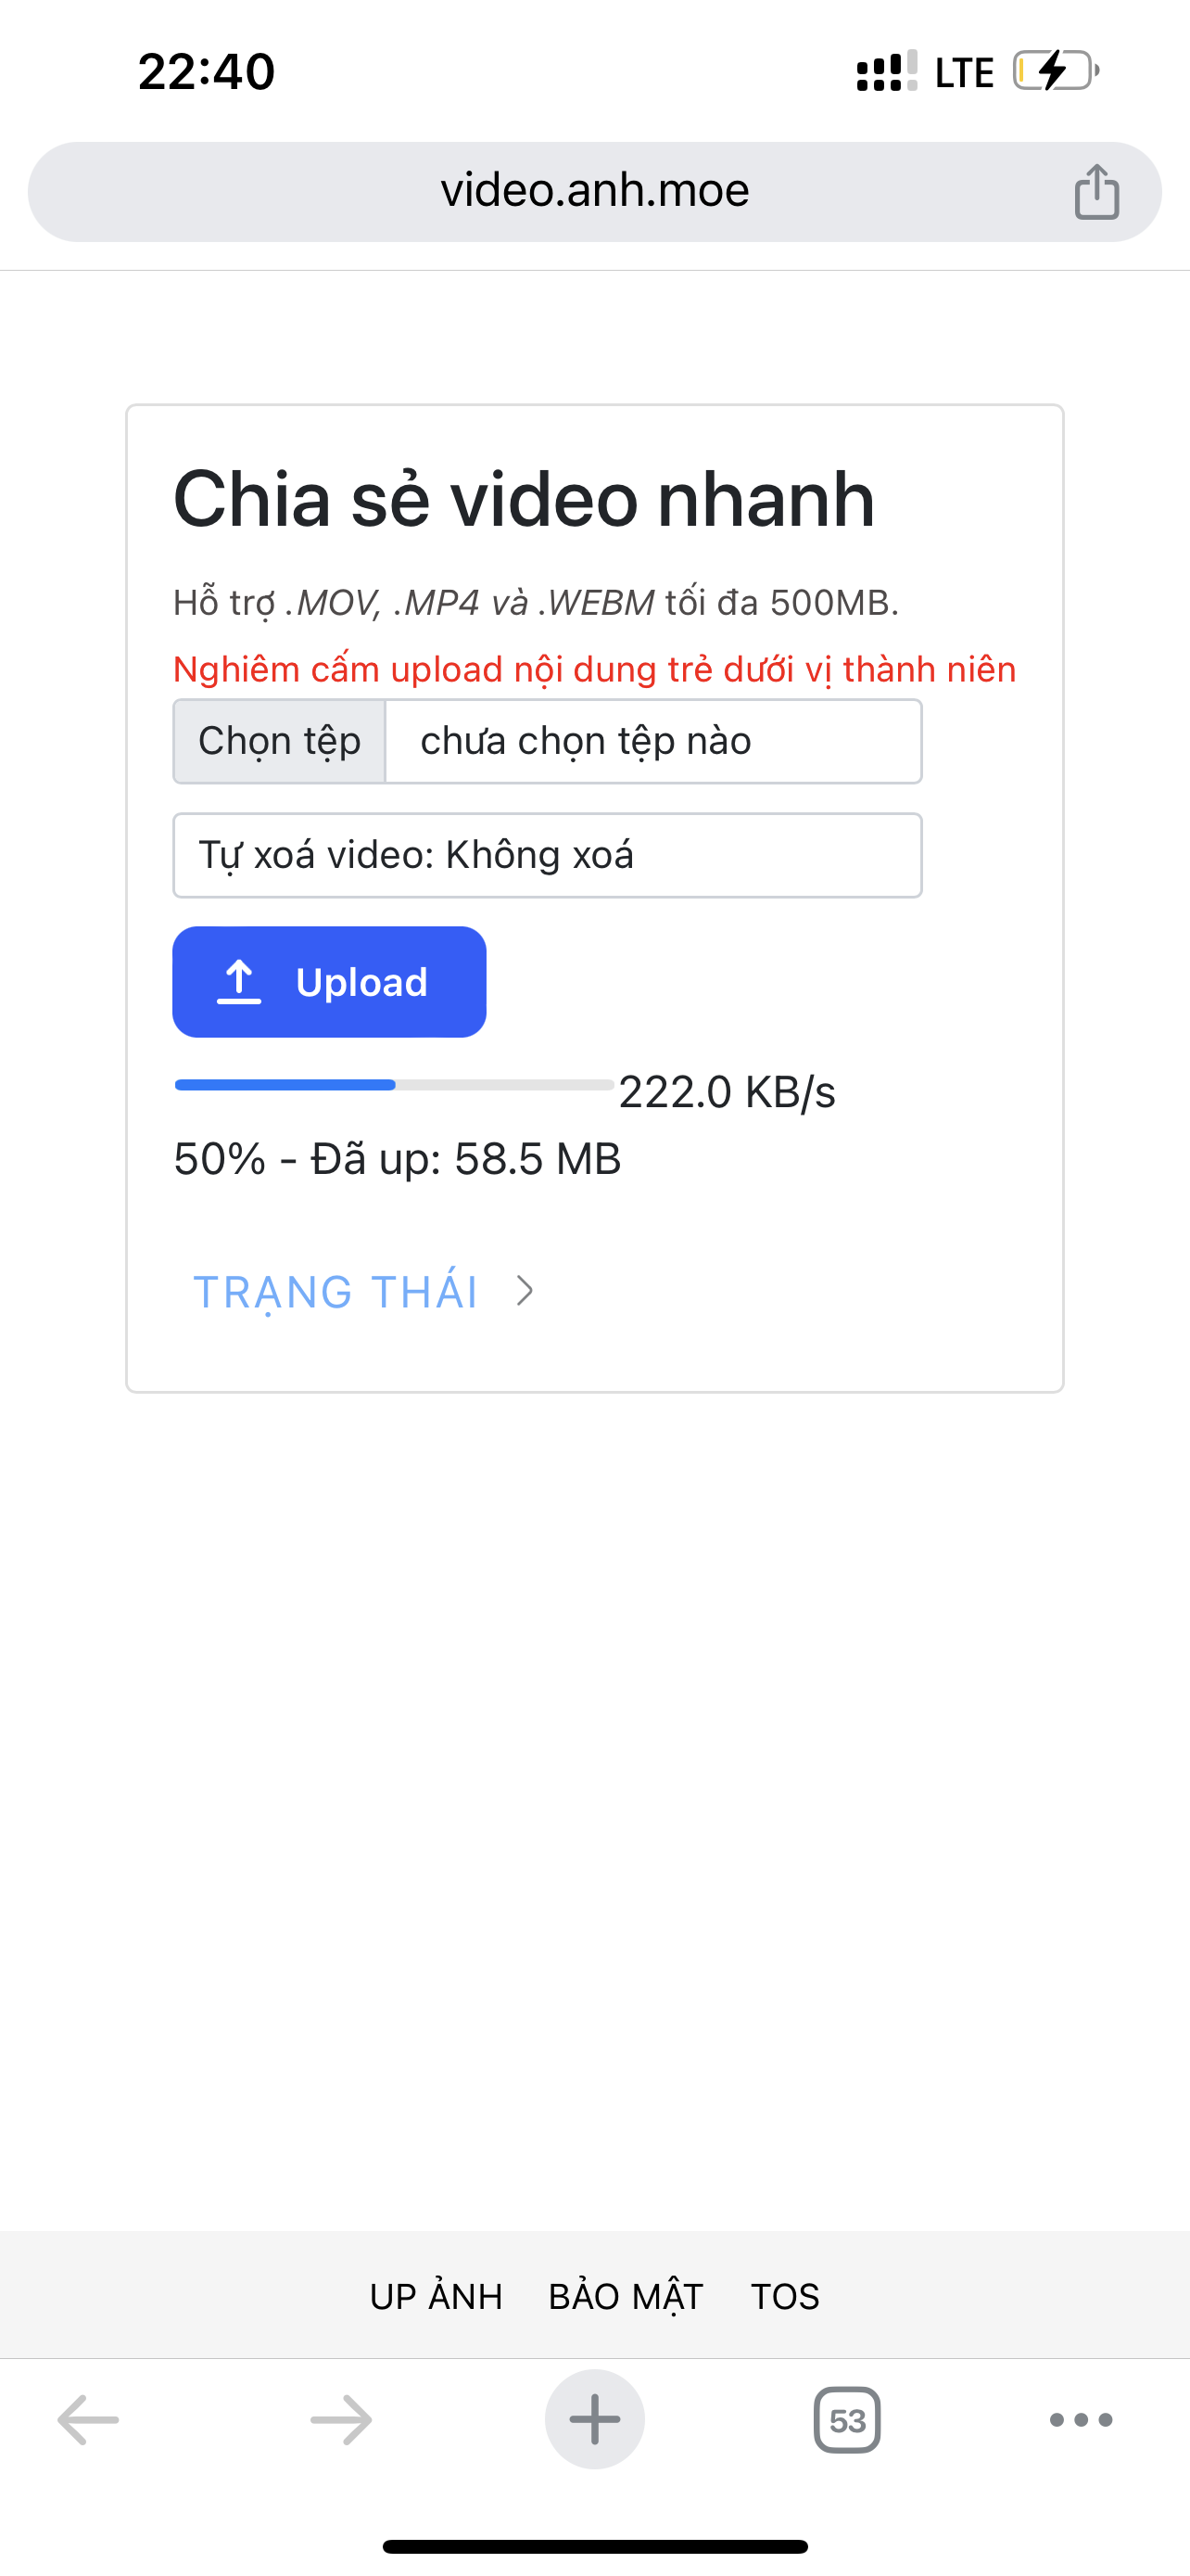Tap the chưa chọn tệp nào field
Screen dimensions: 1190x2576
click(x=652, y=742)
